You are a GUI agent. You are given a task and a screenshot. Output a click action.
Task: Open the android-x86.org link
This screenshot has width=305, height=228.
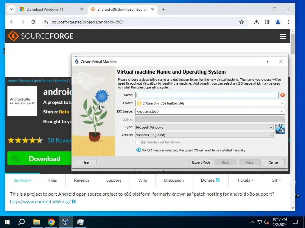[x=40, y=202]
